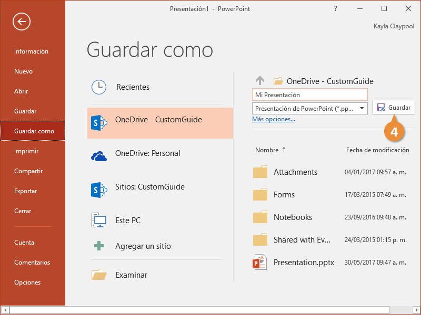Click the OneDrive - CustomGuide path title
The height and width of the screenshot is (315, 421).
point(330,81)
